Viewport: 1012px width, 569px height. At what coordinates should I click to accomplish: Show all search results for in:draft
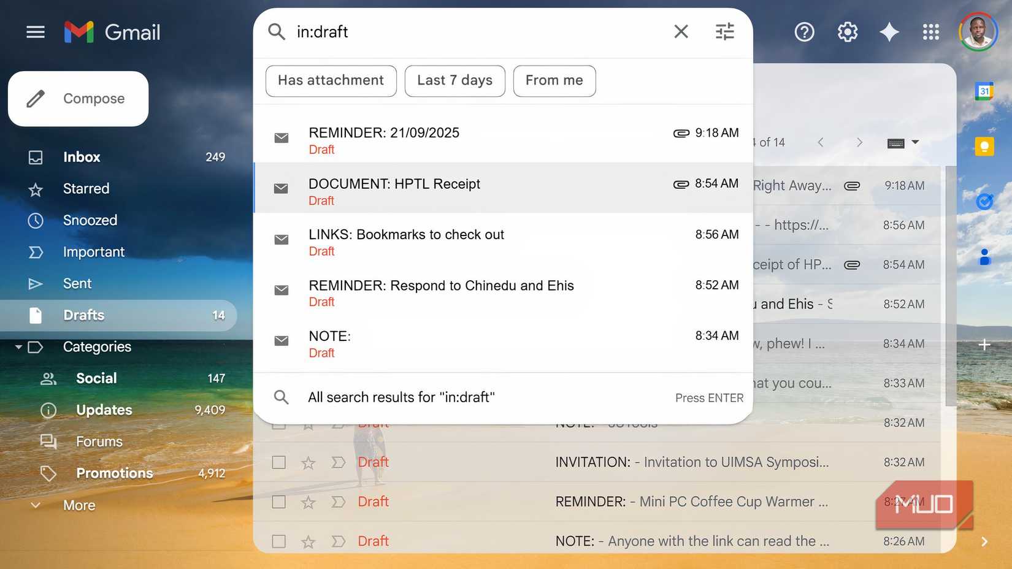tap(503, 397)
